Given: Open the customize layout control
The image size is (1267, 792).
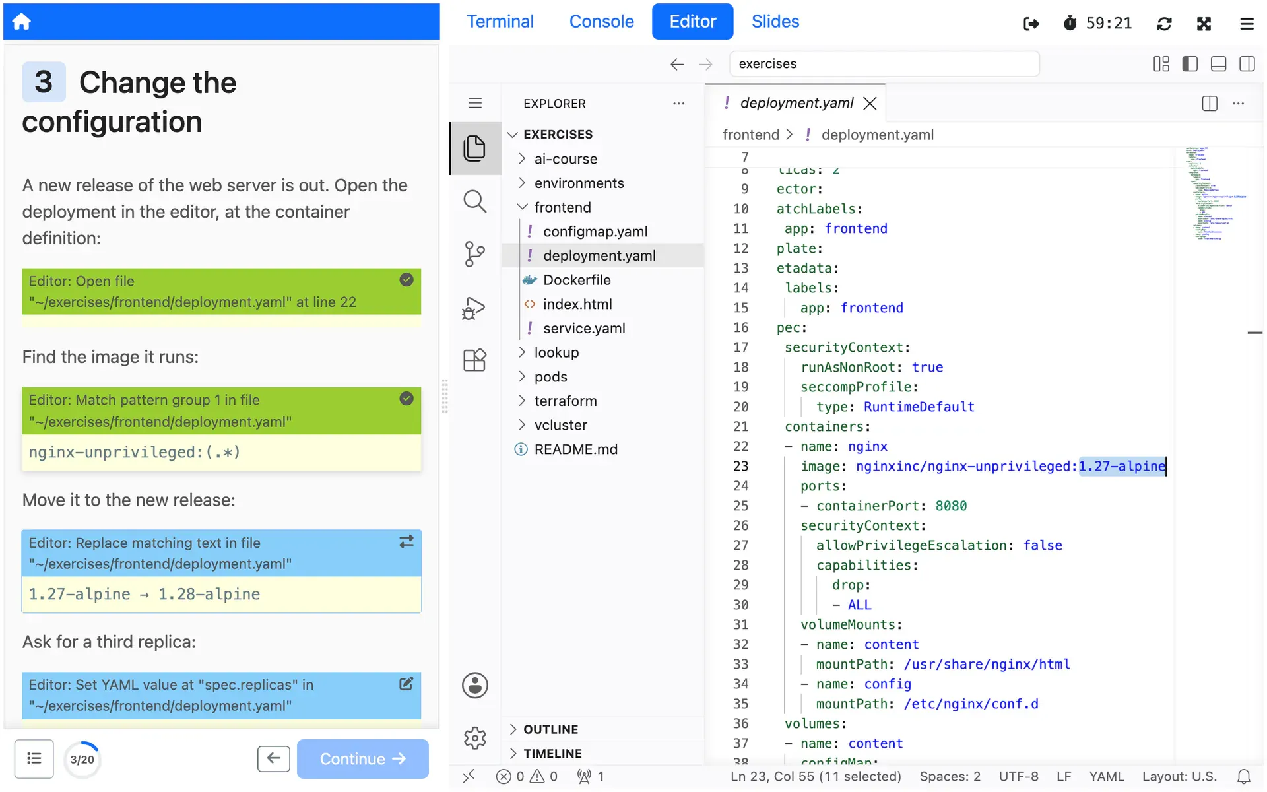Looking at the screenshot, I should [x=1161, y=64].
